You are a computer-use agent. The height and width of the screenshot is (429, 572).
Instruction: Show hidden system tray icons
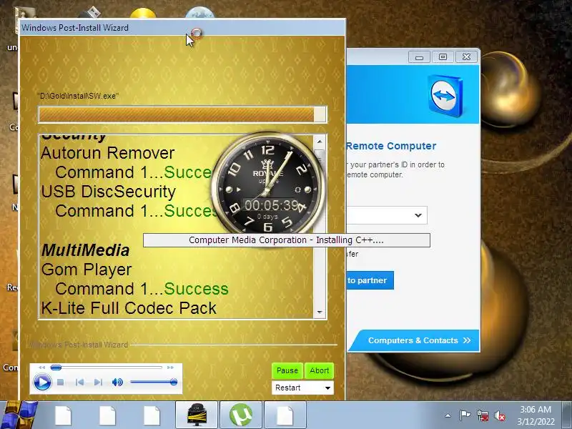448,415
